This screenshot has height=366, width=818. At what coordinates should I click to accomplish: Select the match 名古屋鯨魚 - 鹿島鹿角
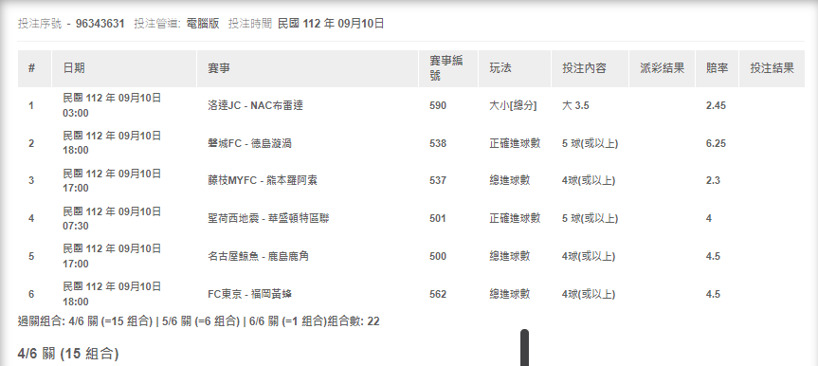click(x=258, y=256)
